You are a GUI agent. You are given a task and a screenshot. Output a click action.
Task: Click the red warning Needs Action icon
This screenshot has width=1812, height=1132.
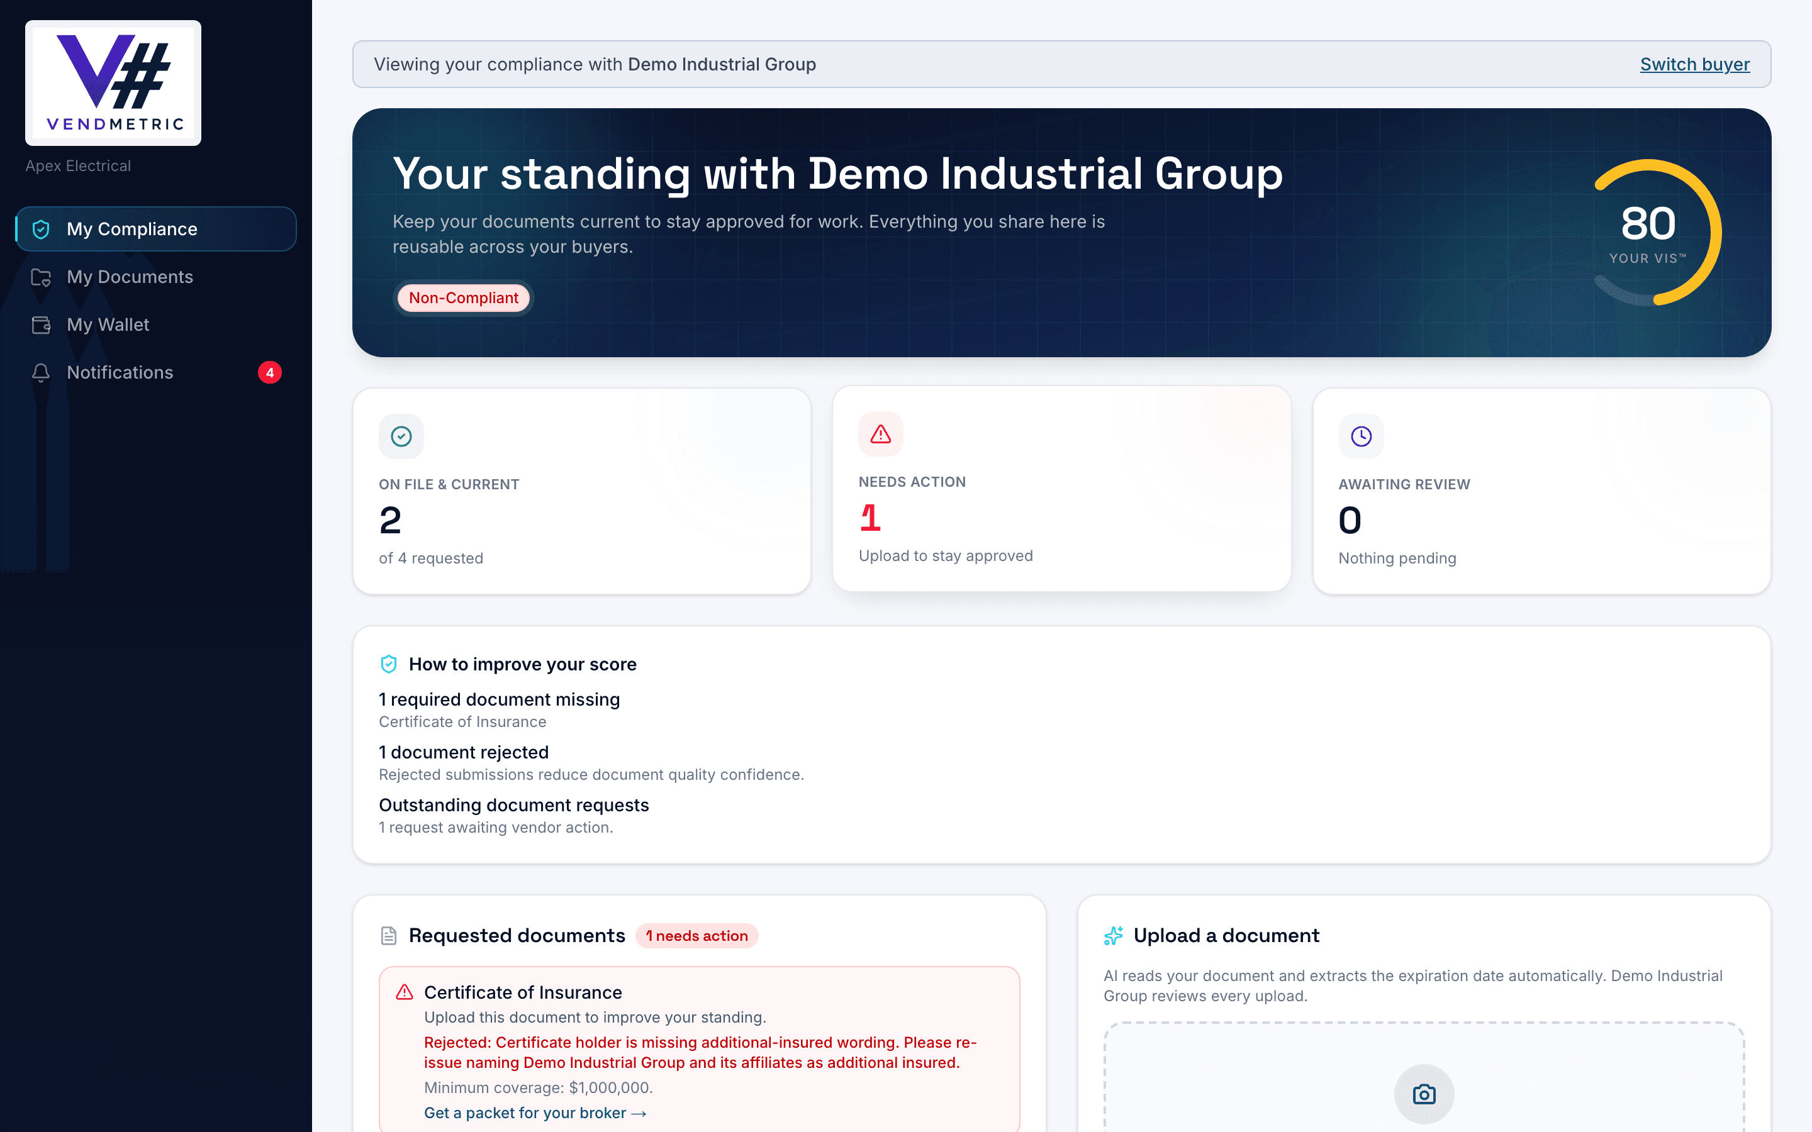point(881,434)
